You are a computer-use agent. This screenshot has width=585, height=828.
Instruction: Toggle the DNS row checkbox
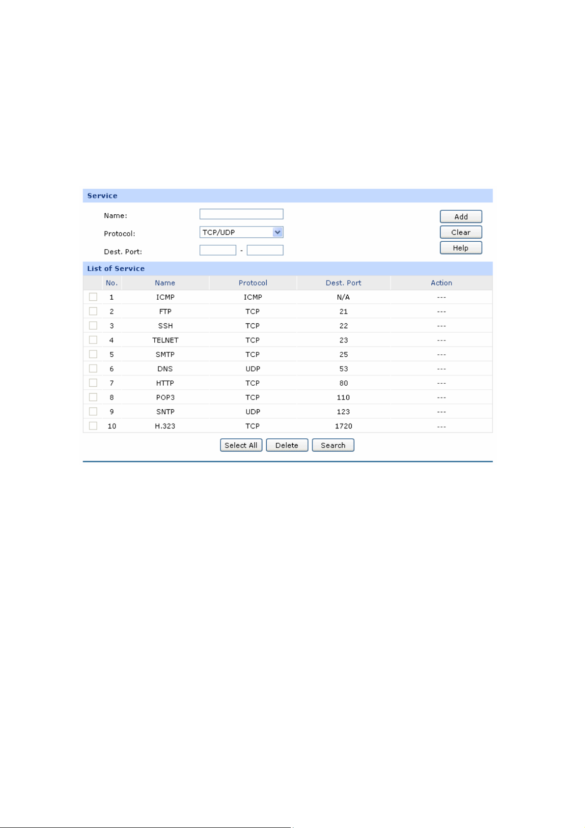click(93, 368)
